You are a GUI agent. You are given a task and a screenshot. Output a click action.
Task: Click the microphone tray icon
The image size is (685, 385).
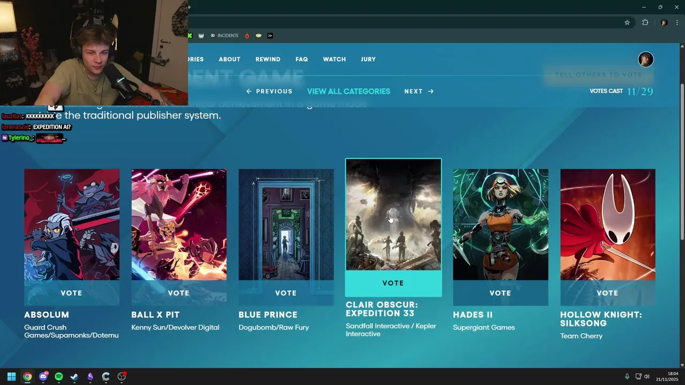click(x=627, y=376)
